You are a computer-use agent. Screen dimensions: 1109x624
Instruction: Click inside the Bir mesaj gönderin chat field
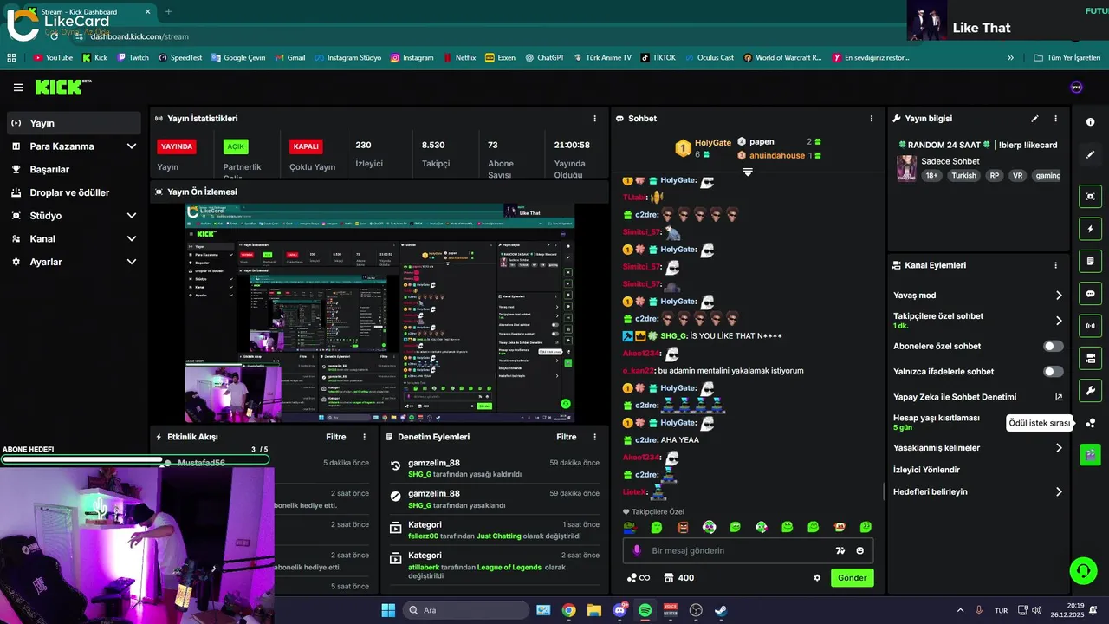[748, 550]
